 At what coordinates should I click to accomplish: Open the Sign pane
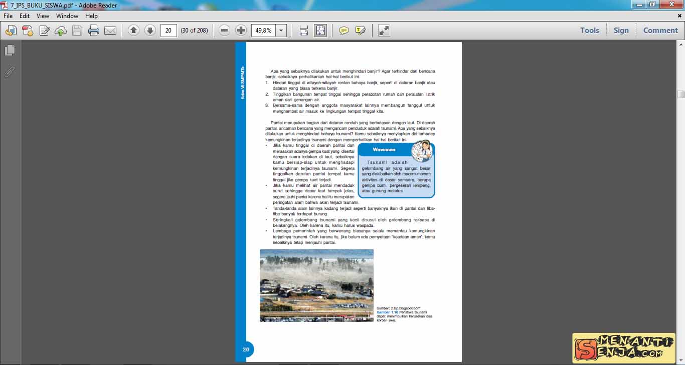pos(621,30)
